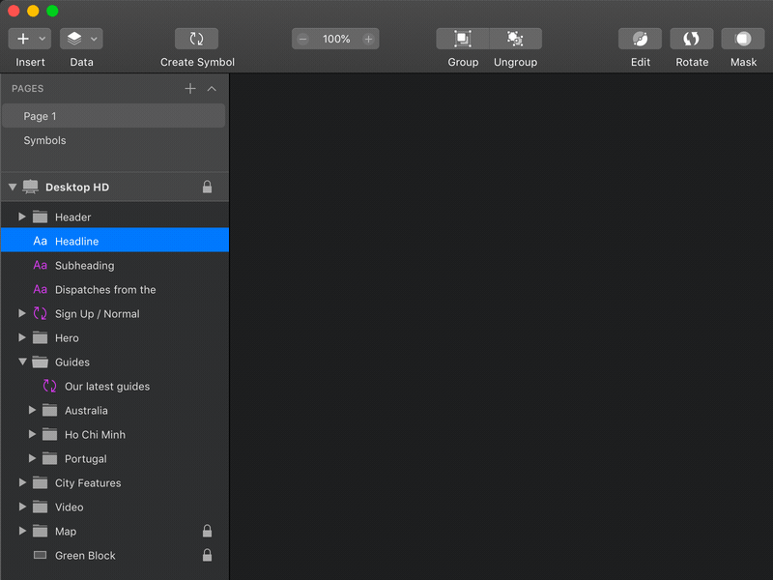
Task: Unlock the Green Block layer
Action: [207, 555]
